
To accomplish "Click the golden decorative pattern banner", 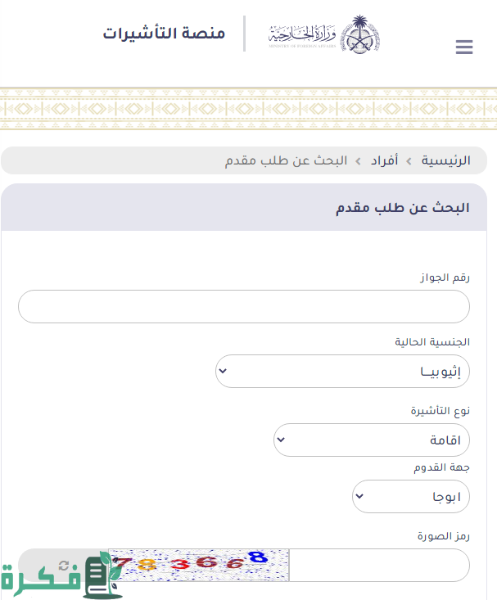I will (248, 109).
